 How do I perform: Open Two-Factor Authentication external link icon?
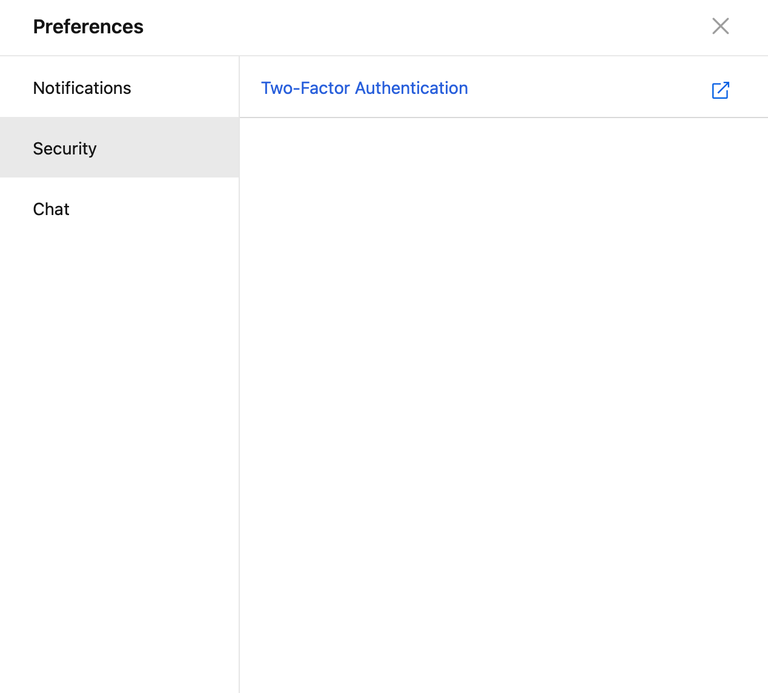click(720, 90)
